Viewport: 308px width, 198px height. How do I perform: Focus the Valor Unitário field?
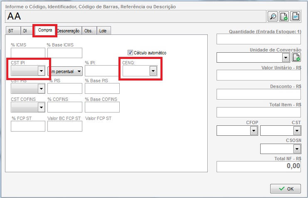click(259, 75)
